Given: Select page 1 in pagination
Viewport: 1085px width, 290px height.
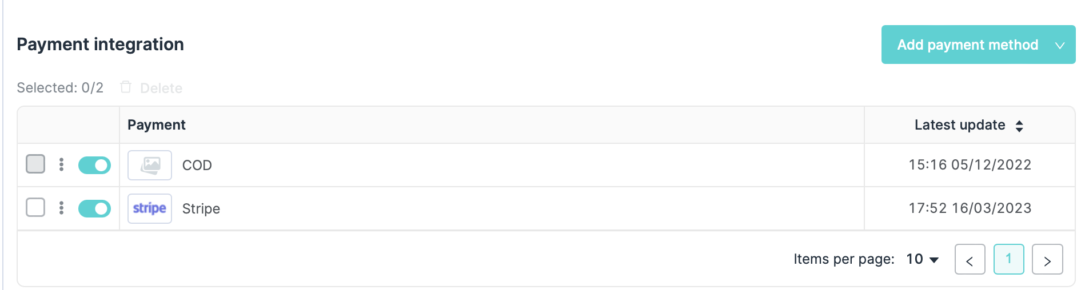Looking at the screenshot, I should [1008, 259].
